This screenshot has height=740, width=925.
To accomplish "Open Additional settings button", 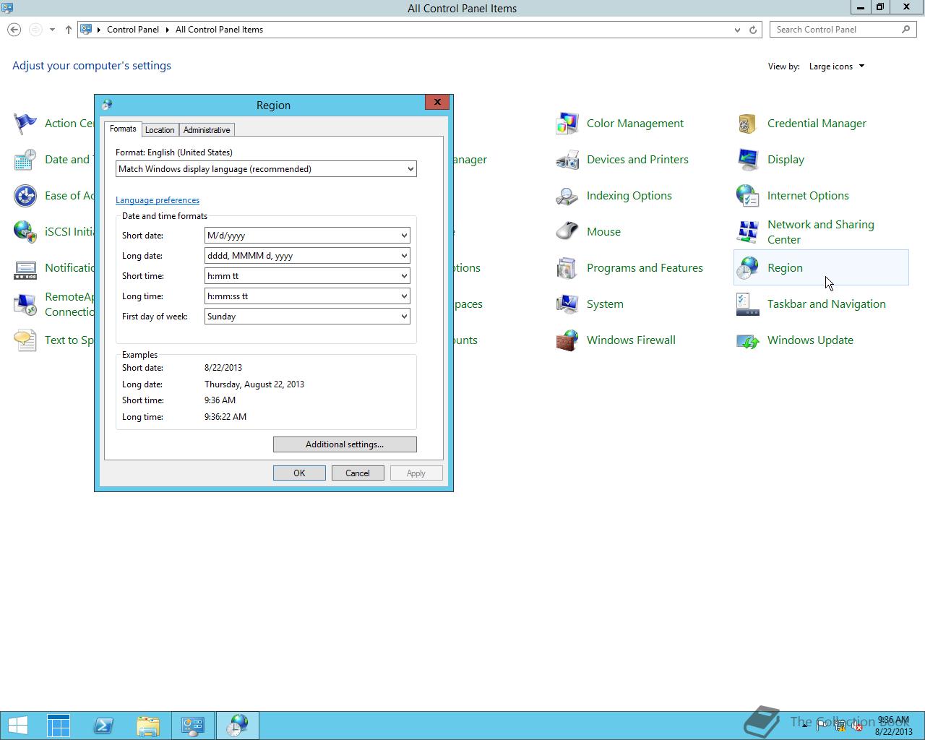I will [x=345, y=444].
